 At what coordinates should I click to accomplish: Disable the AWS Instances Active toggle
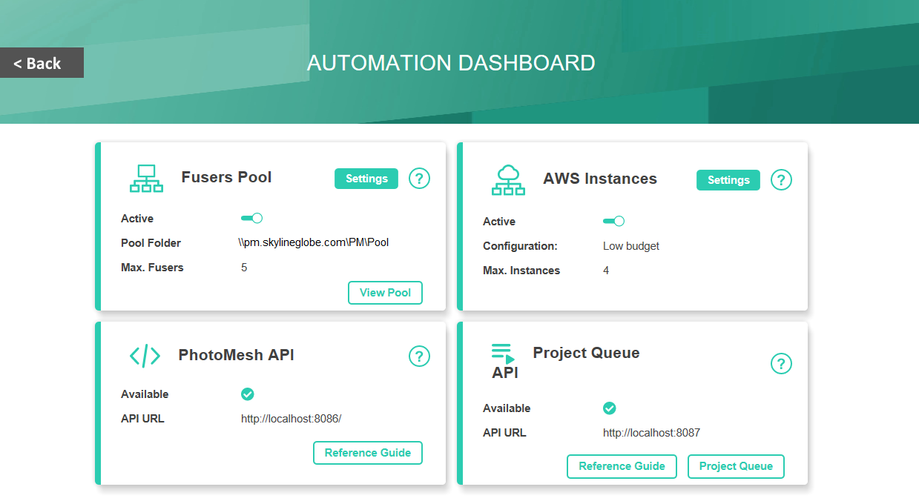(613, 221)
